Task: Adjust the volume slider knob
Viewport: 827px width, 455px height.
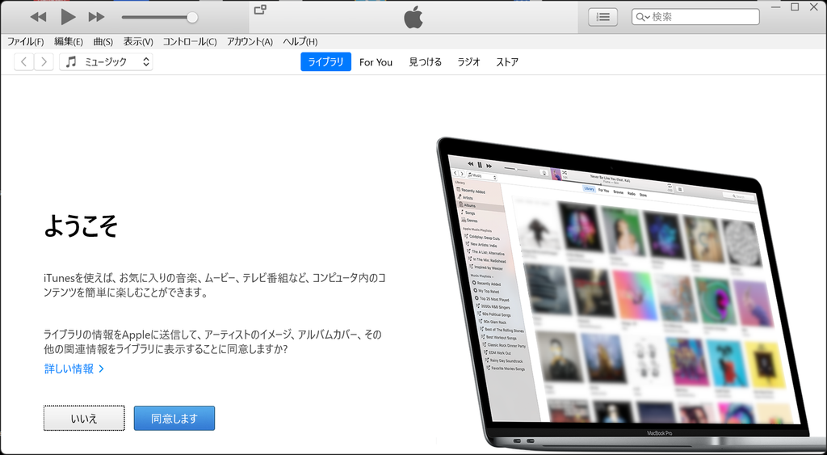Action: pos(192,18)
